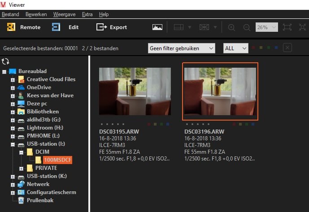Open the Weergave menu

pyautogui.click(x=62, y=14)
